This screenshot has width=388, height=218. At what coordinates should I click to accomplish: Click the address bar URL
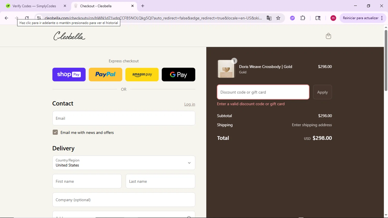click(153, 18)
